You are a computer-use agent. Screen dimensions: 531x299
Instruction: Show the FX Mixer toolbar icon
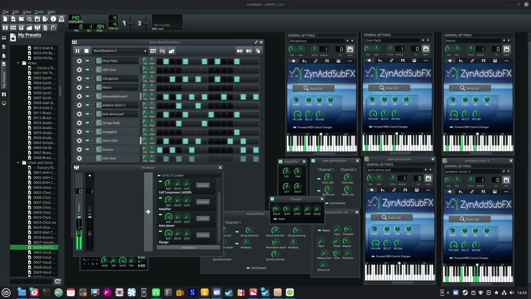pos(37,27)
